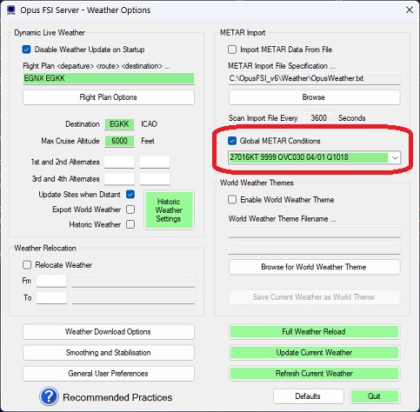Enable Export World Weather checkbox
Screen dimensions: 420x412
[x=130, y=209]
